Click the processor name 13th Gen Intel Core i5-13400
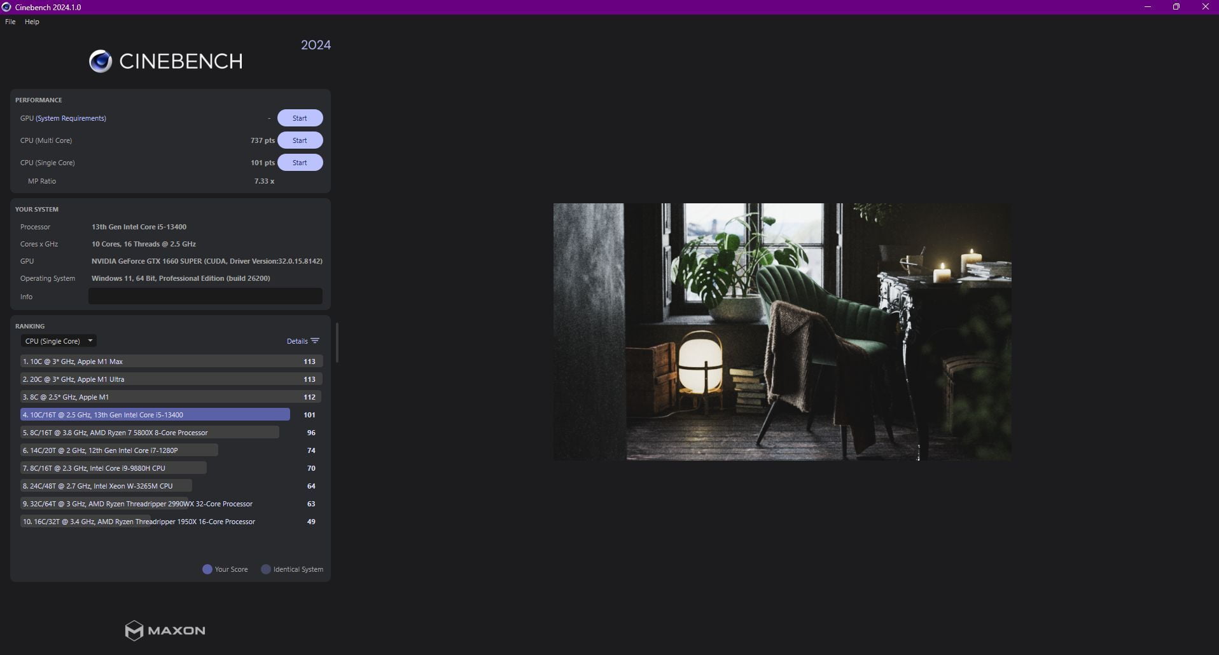 (139, 227)
